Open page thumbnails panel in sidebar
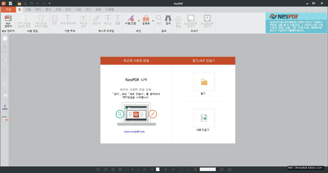Screen dimensions: 328x173 coord(5,72)
